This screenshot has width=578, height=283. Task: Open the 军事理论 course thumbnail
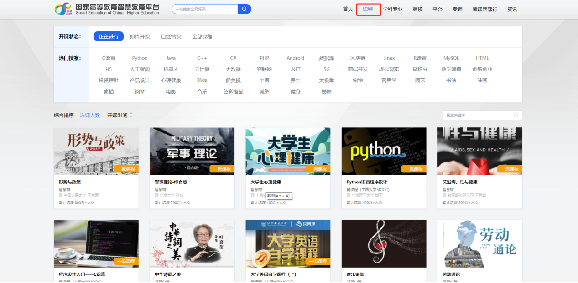coord(192,151)
